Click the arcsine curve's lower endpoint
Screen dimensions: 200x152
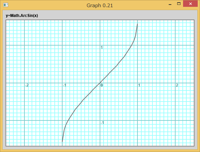62,142
